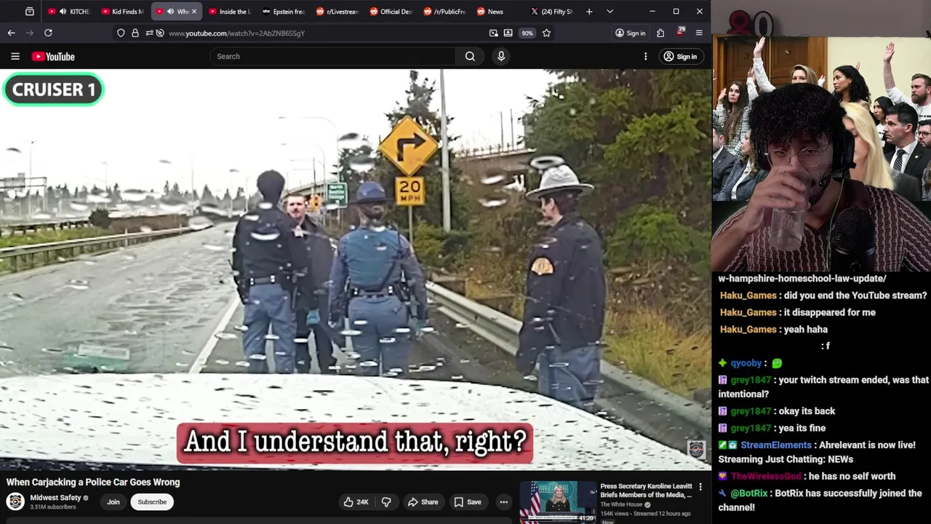931x524 pixels.
Task: Open the browser extensions puzzle icon
Action: tap(660, 33)
